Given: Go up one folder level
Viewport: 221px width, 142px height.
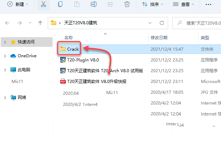Looking at the screenshot, I should (x=40, y=23).
